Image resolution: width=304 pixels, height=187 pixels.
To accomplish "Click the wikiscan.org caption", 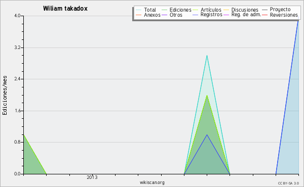I will pyautogui.click(x=152, y=182).
